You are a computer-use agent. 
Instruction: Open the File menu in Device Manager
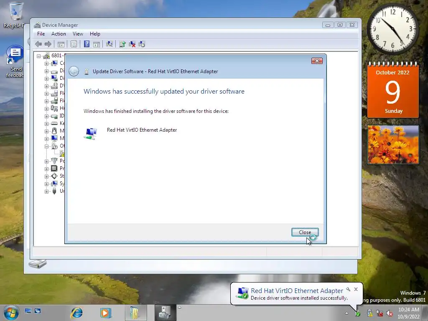(41, 34)
